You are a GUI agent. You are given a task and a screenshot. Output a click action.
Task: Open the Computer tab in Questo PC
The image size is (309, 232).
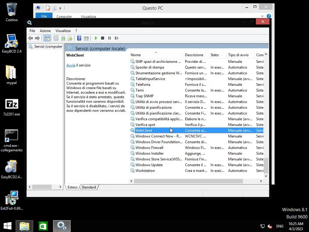pyautogui.click(x=64, y=17)
